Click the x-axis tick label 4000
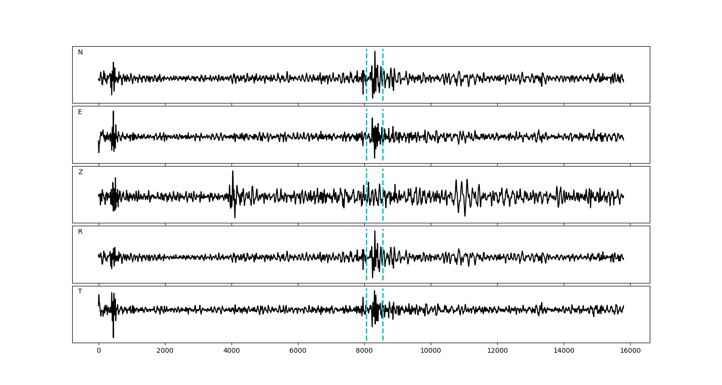Screen dimensions: 722x385 232,351
